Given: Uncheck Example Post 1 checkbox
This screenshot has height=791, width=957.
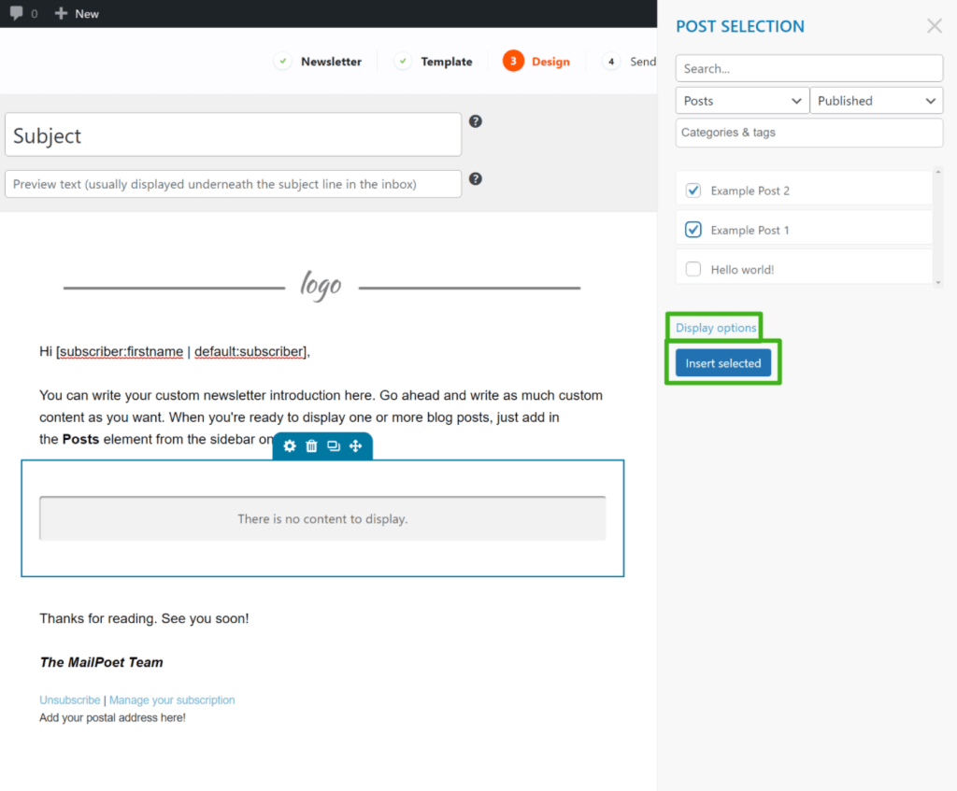Looking at the screenshot, I should pyautogui.click(x=693, y=230).
